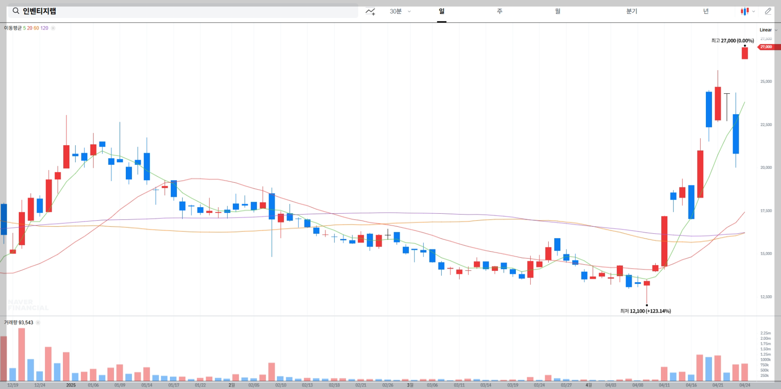Viewport: 781px width, 389px height.
Task: Remove the 이동평균 indicator with its X
Action: (x=53, y=28)
